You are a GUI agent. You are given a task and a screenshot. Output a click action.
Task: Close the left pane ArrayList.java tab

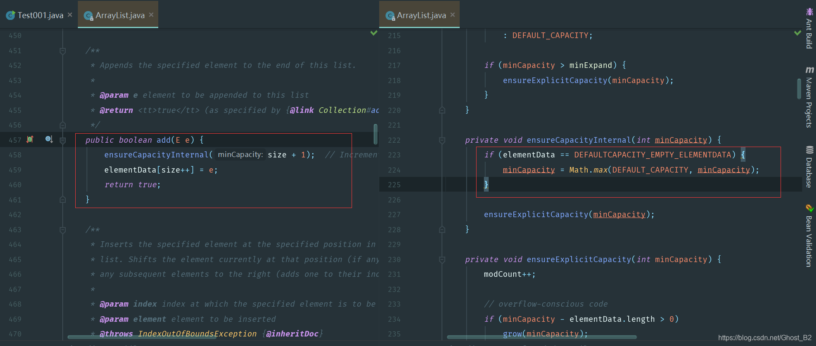pyautogui.click(x=151, y=15)
